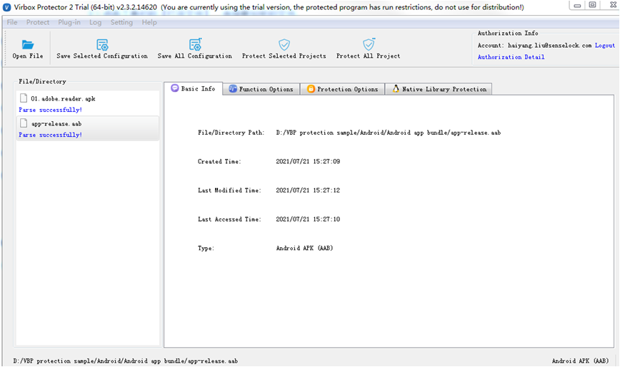
Task: Click the Open File label
Action: pos(28,56)
